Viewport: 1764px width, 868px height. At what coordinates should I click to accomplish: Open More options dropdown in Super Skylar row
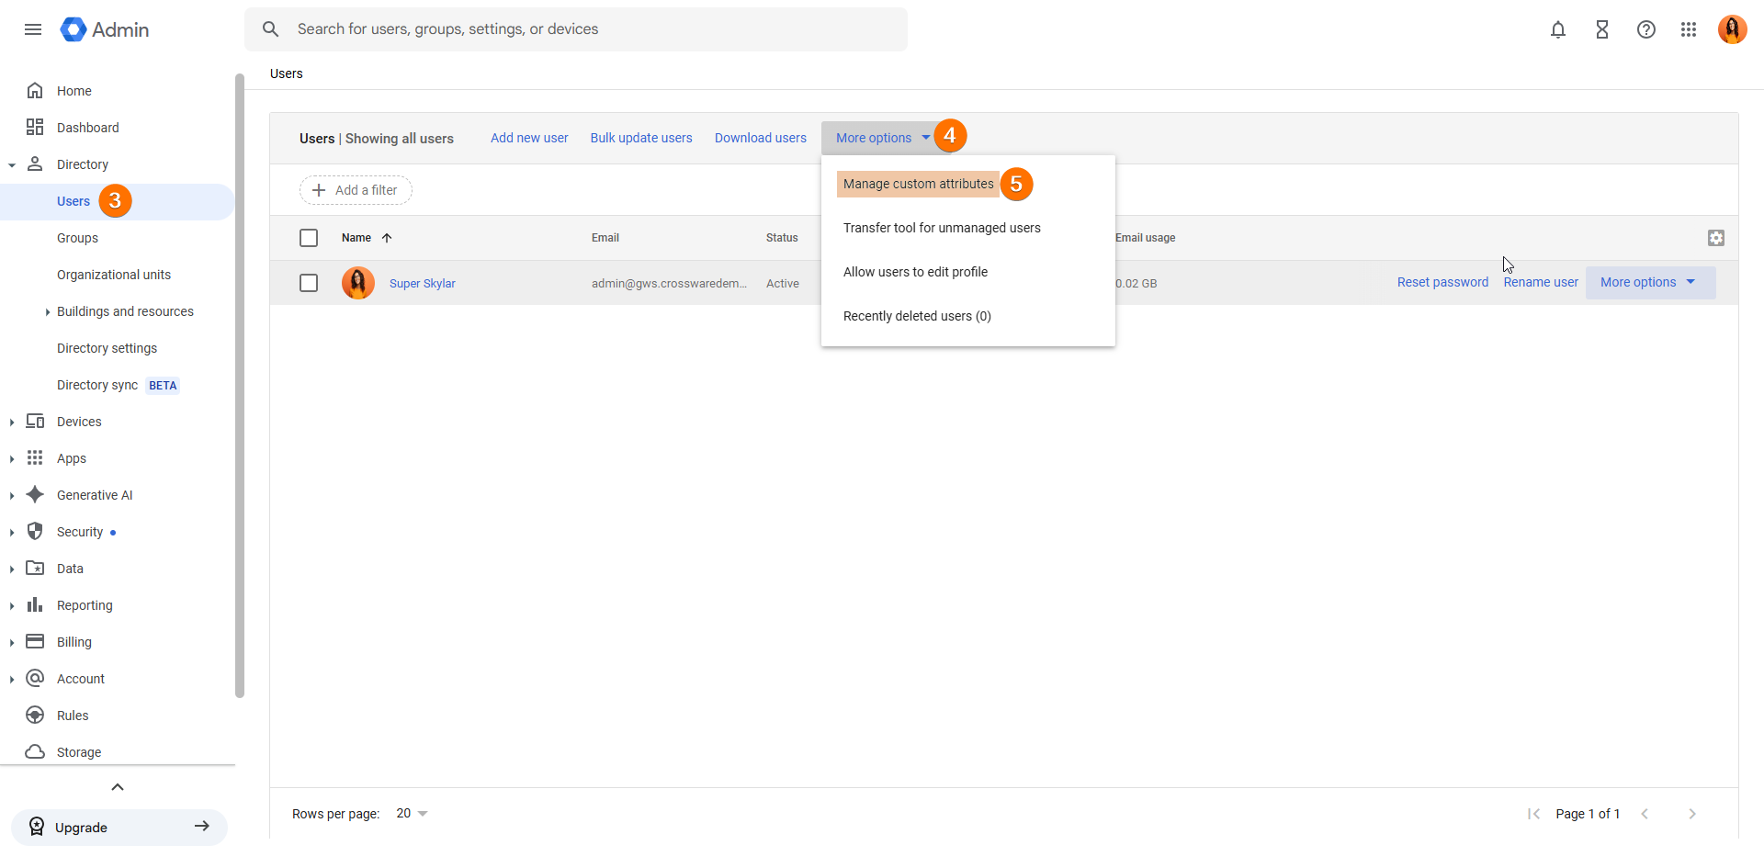[x=1649, y=283]
